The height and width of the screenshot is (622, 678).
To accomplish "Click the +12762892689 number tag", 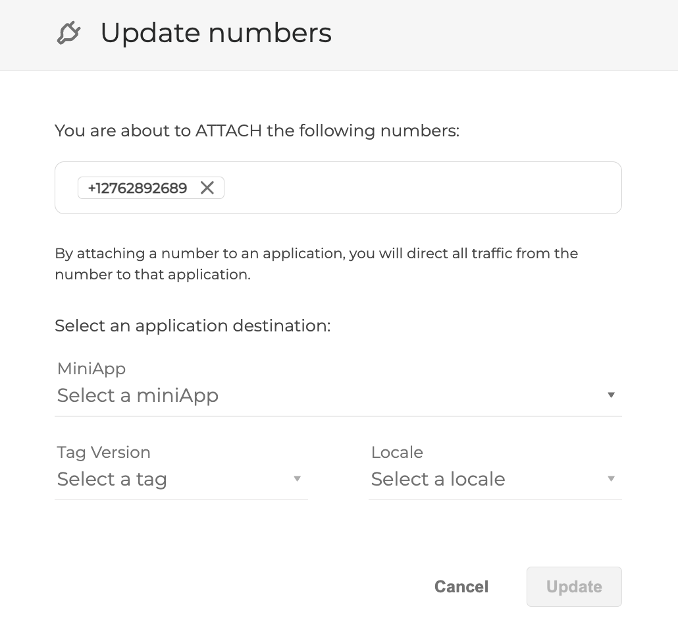I will 138,188.
